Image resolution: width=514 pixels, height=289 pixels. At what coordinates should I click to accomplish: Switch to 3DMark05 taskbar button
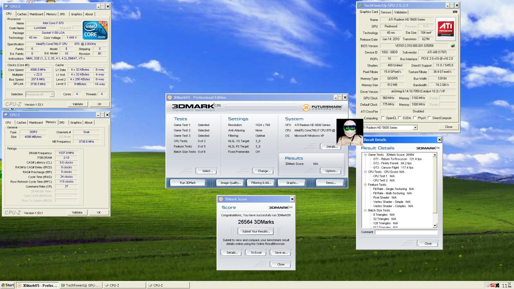[37, 285]
